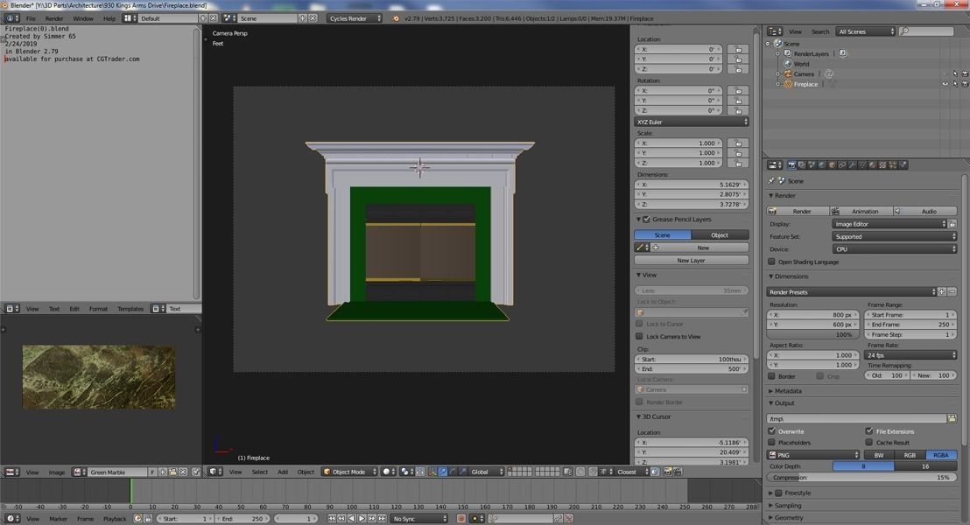Enable Open Shading Language checkbox
Screen dimensions: 970x525
point(771,262)
